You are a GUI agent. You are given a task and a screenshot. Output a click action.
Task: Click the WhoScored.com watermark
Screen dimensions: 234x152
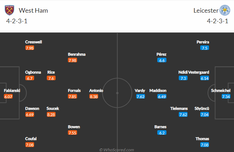pos(116,150)
